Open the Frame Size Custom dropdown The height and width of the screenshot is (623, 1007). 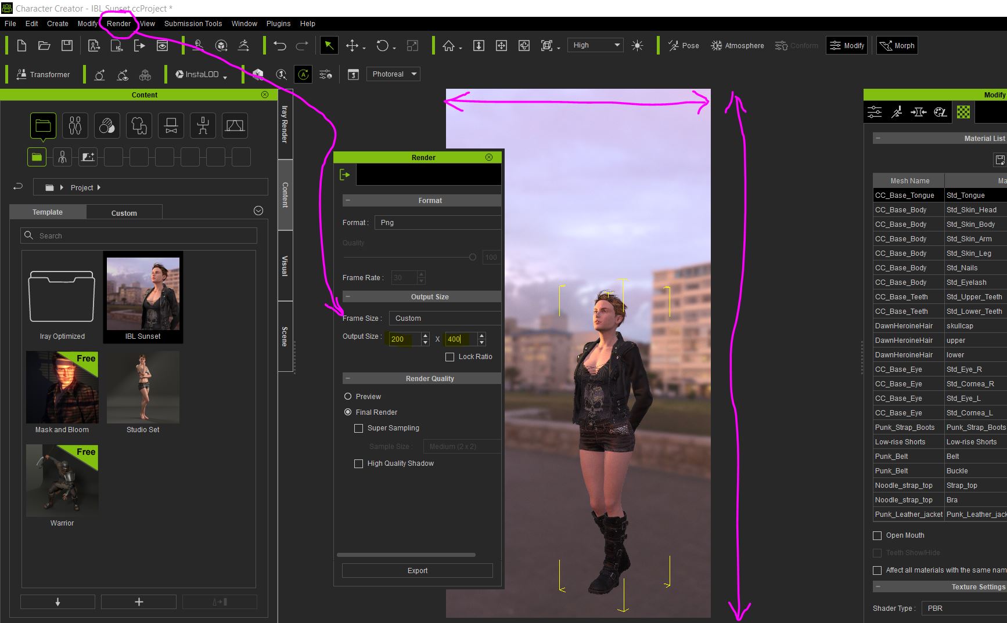[x=445, y=318]
